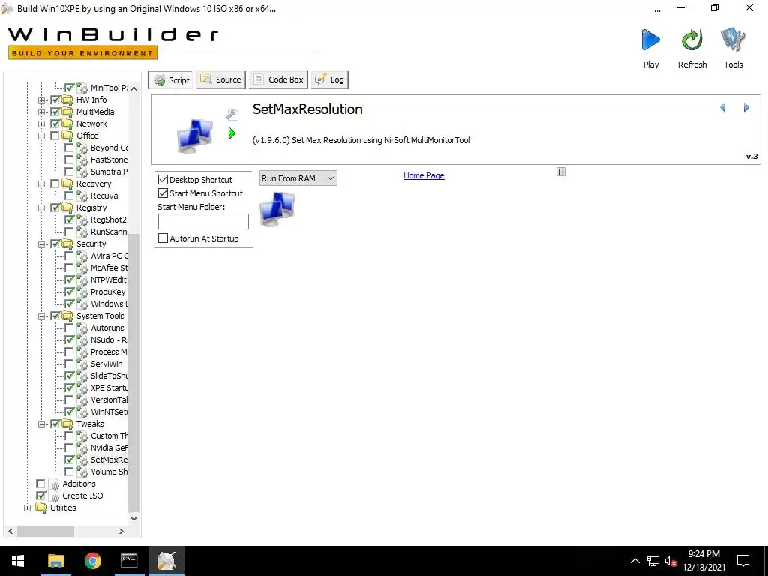Go to next script blue right arrow
Viewport: 768px width, 576px height.
(x=746, y=107)
